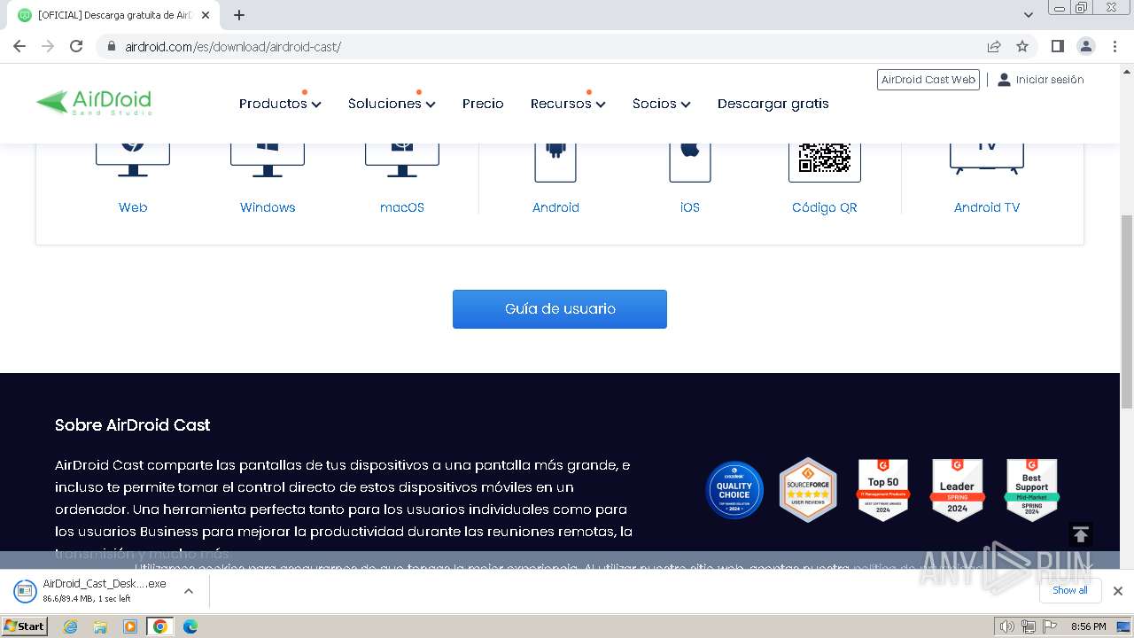Expand the Recursos menu
Viewport: 1134px width, 638px height.
click(568, 104)
